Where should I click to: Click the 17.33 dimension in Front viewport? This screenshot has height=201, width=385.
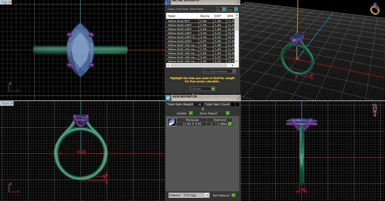[81, 152]
